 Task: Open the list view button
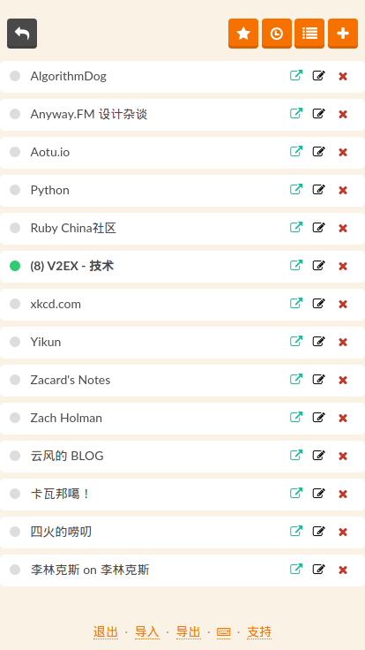pyautogui.click(x=309, y=34)
